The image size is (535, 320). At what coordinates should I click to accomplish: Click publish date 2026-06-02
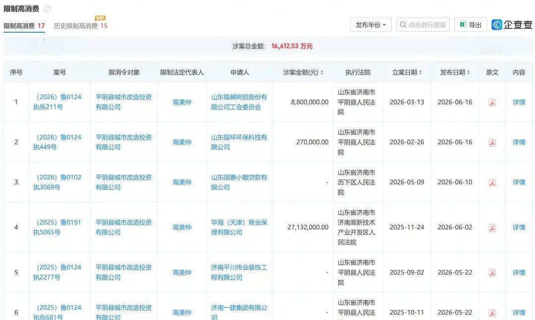click(455, 227)
